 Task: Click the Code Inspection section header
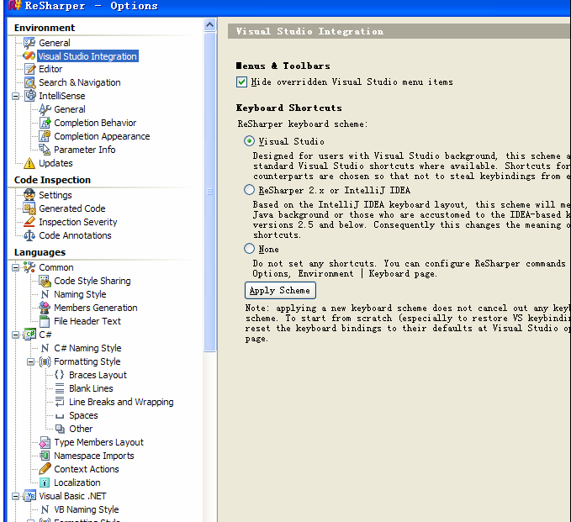tap(52, 180)
